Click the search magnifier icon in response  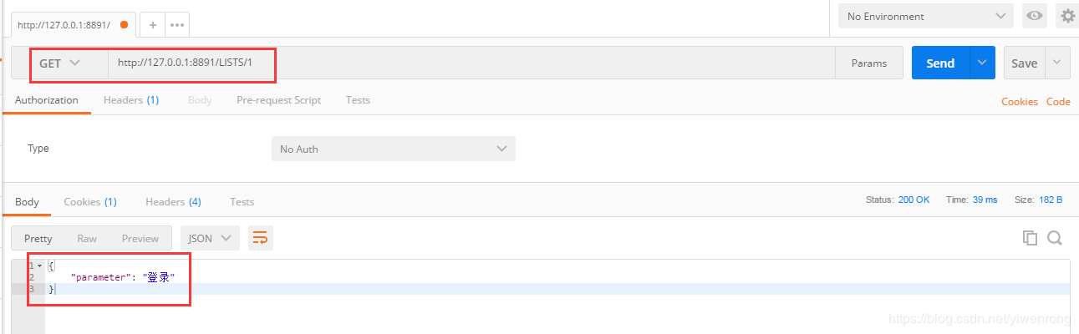point(1055,238)
